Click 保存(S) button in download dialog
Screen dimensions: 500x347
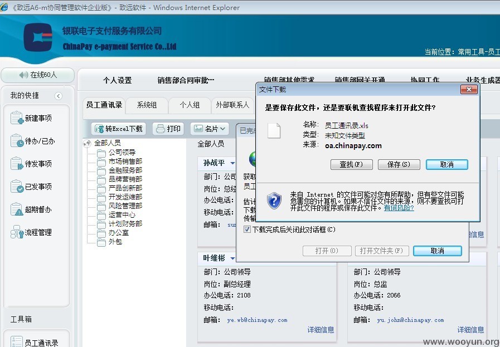(399, 164)
